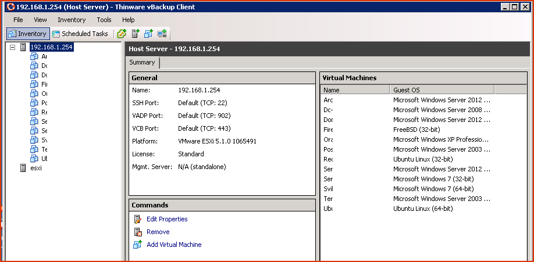Image resolution: width=534 pixels, height=262 pixels.
Task: Switch to Scheduled Tasks view
Action: click(x=80, y=34)
